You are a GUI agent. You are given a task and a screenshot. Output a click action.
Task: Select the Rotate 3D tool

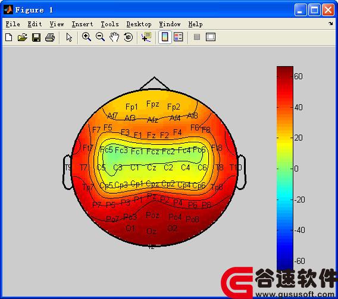[x=129, y=37]
